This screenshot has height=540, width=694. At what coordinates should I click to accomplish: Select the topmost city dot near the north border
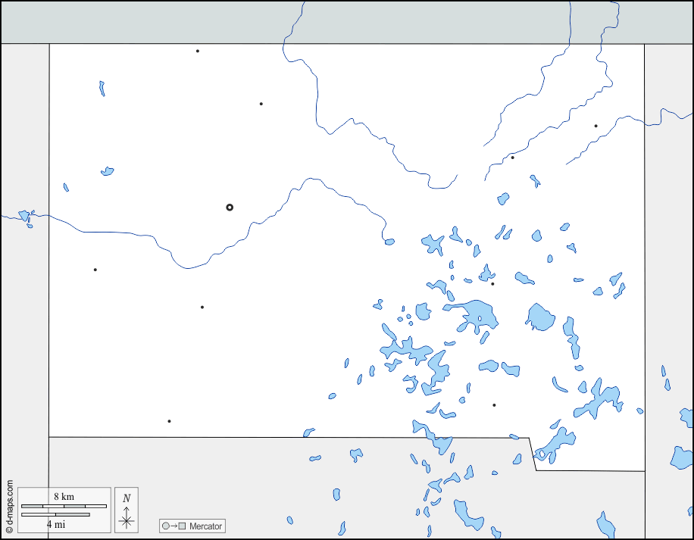pyautogui.click(x=198, y=52)
